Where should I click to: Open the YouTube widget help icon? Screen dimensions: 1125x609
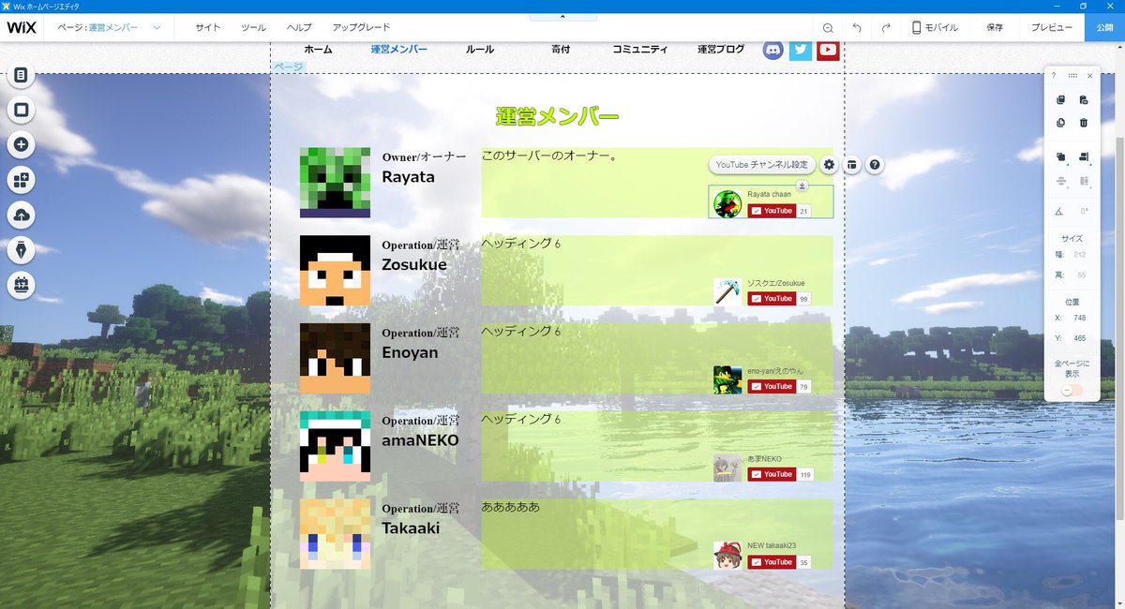tap(875, 165)
